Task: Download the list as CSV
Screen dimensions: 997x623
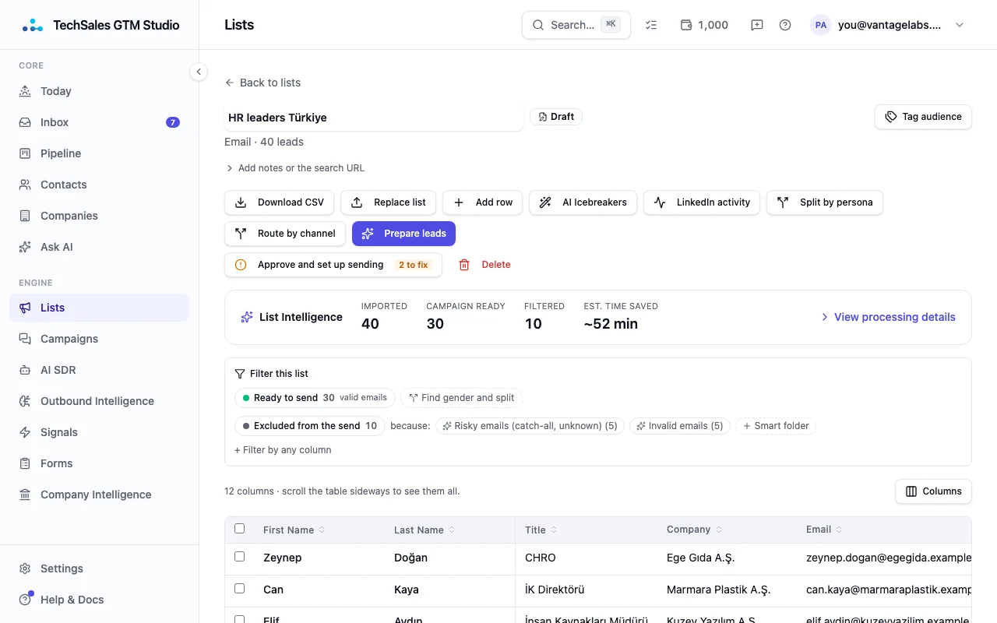Action: [280, 202]
